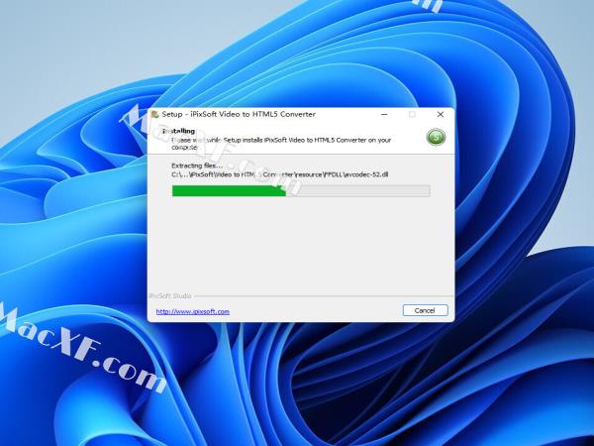Viewport: 594px width, 446px height.
Task: Click the Setup window title text
Action: click(x=239, y=114)
